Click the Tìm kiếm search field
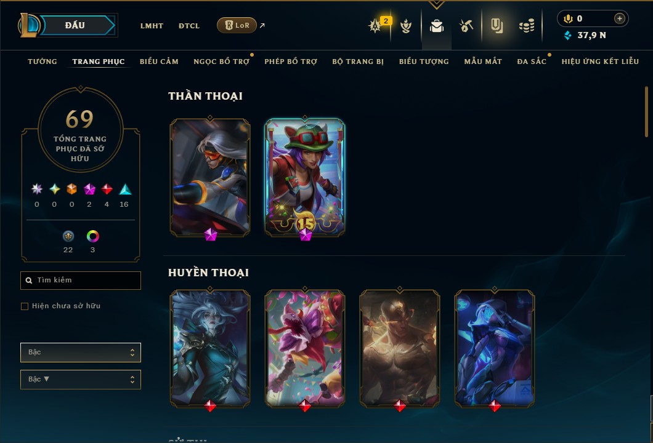The height and width of the screenshot is (443, 653). point(81,281)
